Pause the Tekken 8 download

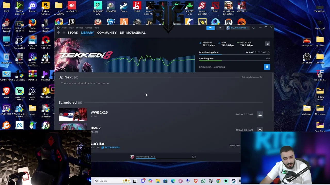pos(267,67)
